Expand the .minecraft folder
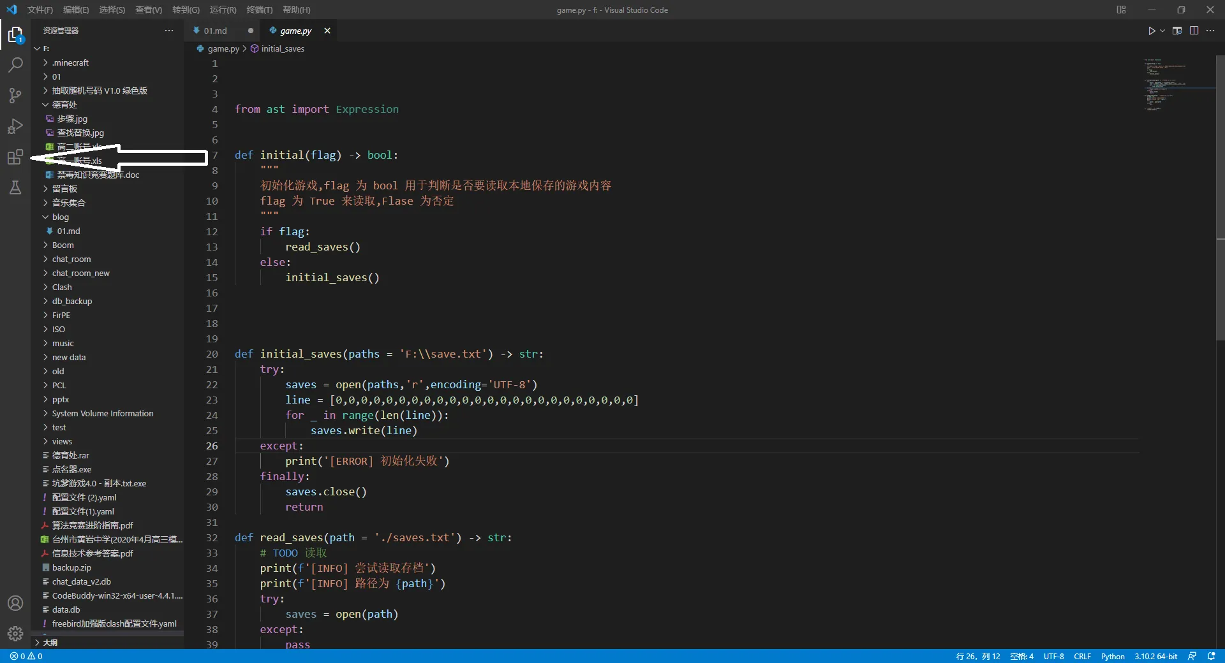This screenshot has height=663, width=1225. click(x=107, y=62)
